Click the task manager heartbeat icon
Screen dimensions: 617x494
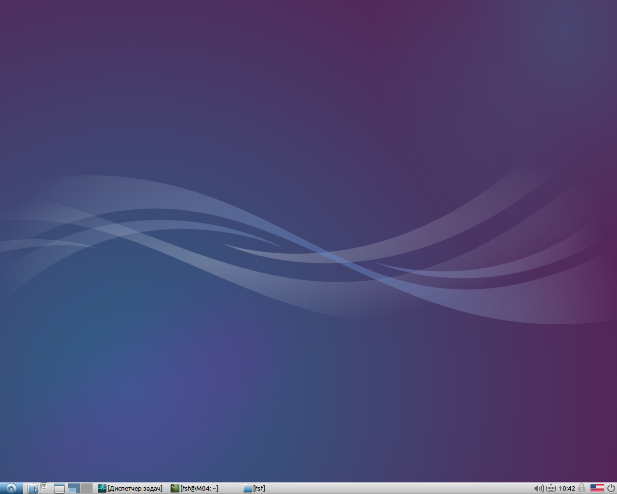tap(101, 488)
